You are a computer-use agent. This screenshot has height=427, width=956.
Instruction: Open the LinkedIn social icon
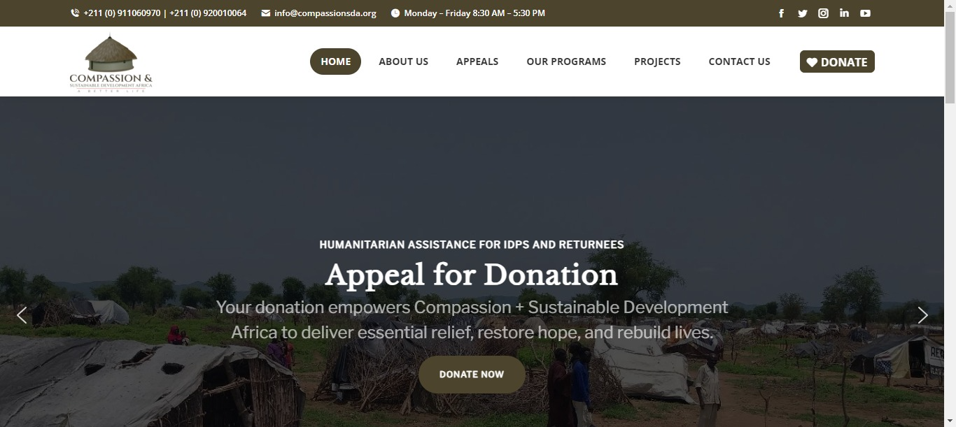(845, 13)
